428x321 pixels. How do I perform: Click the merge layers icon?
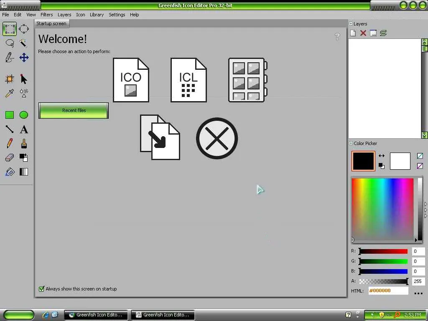click(383, 33)
